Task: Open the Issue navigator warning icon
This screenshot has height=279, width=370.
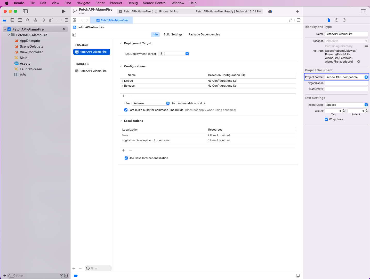Action: tap(35, 20)
